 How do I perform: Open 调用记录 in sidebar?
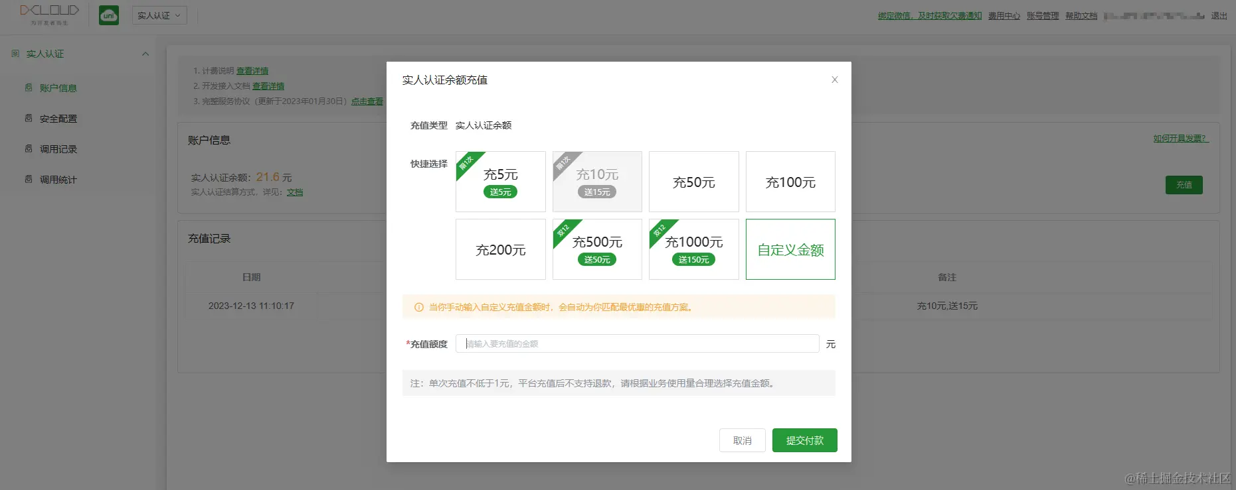(x=58, y=149)
